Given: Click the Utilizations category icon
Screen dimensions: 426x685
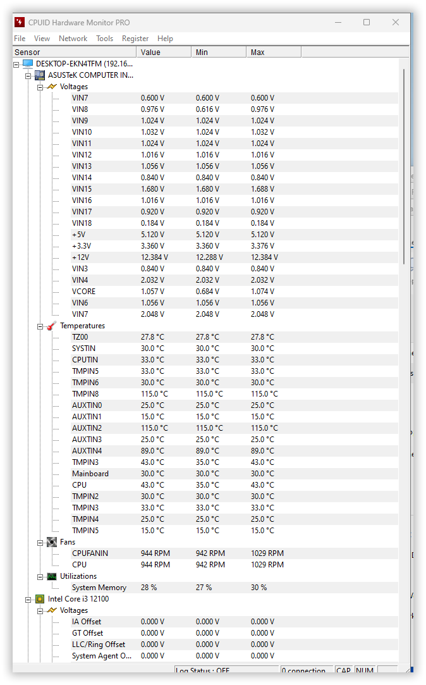Looking at the screenshot, I should (x=51, y=576).
